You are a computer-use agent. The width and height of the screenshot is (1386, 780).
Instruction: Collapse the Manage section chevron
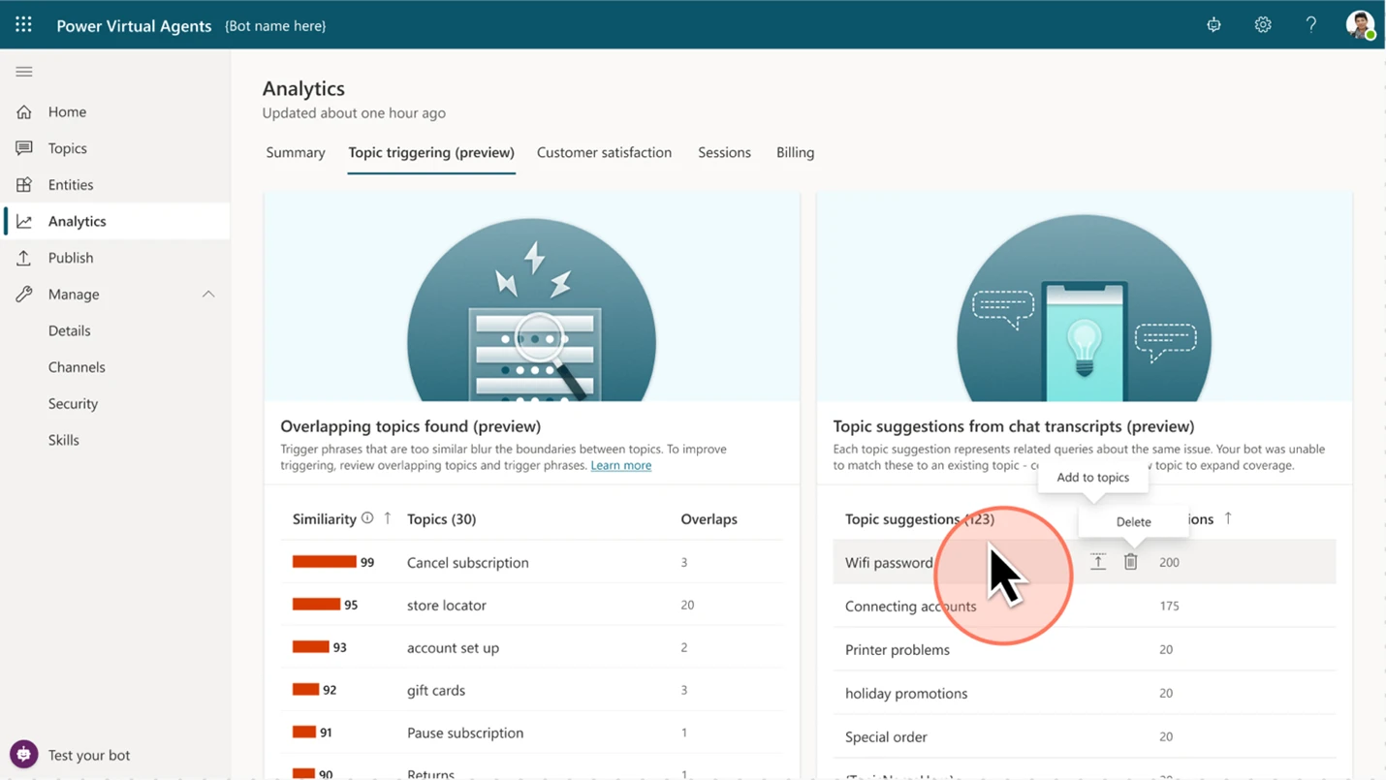click(x=208, y=295)
